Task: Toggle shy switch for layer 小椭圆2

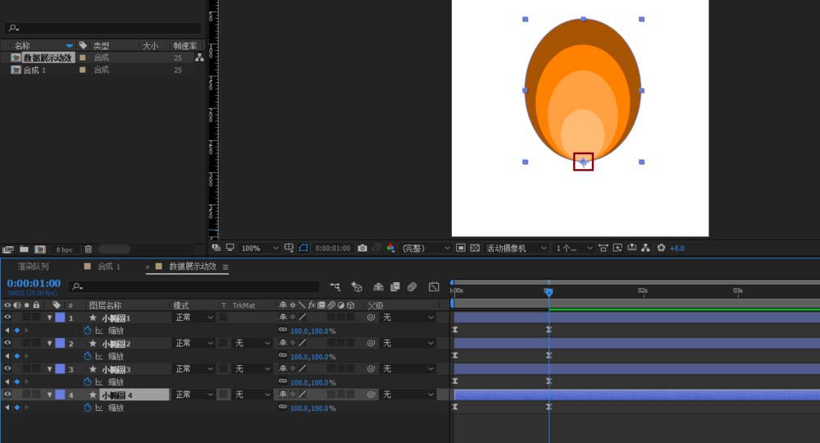Action: click(283, 343)
